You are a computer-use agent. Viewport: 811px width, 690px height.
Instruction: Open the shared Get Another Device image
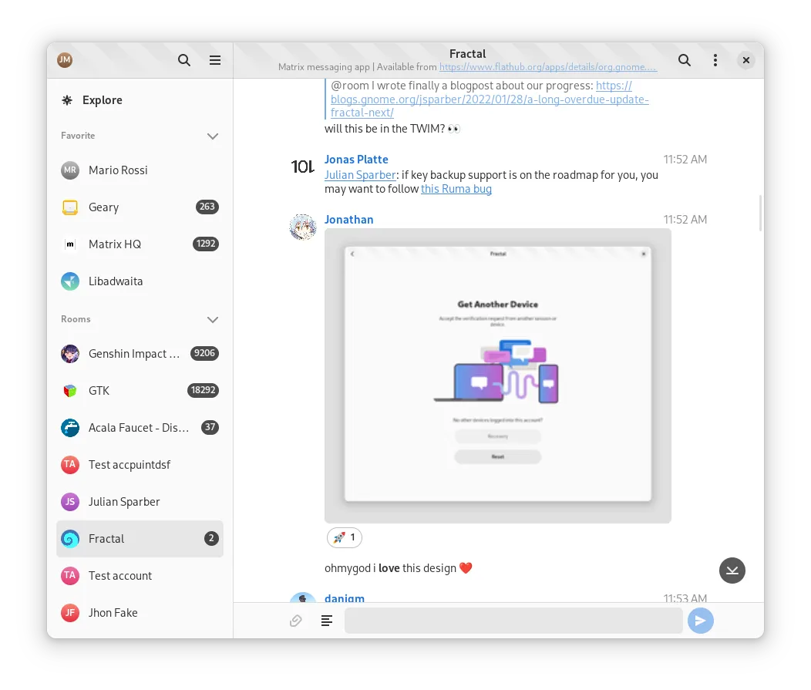[x=497, y=375]
